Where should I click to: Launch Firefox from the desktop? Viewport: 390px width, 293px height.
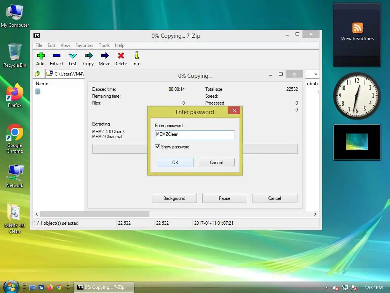coord(15,95)
